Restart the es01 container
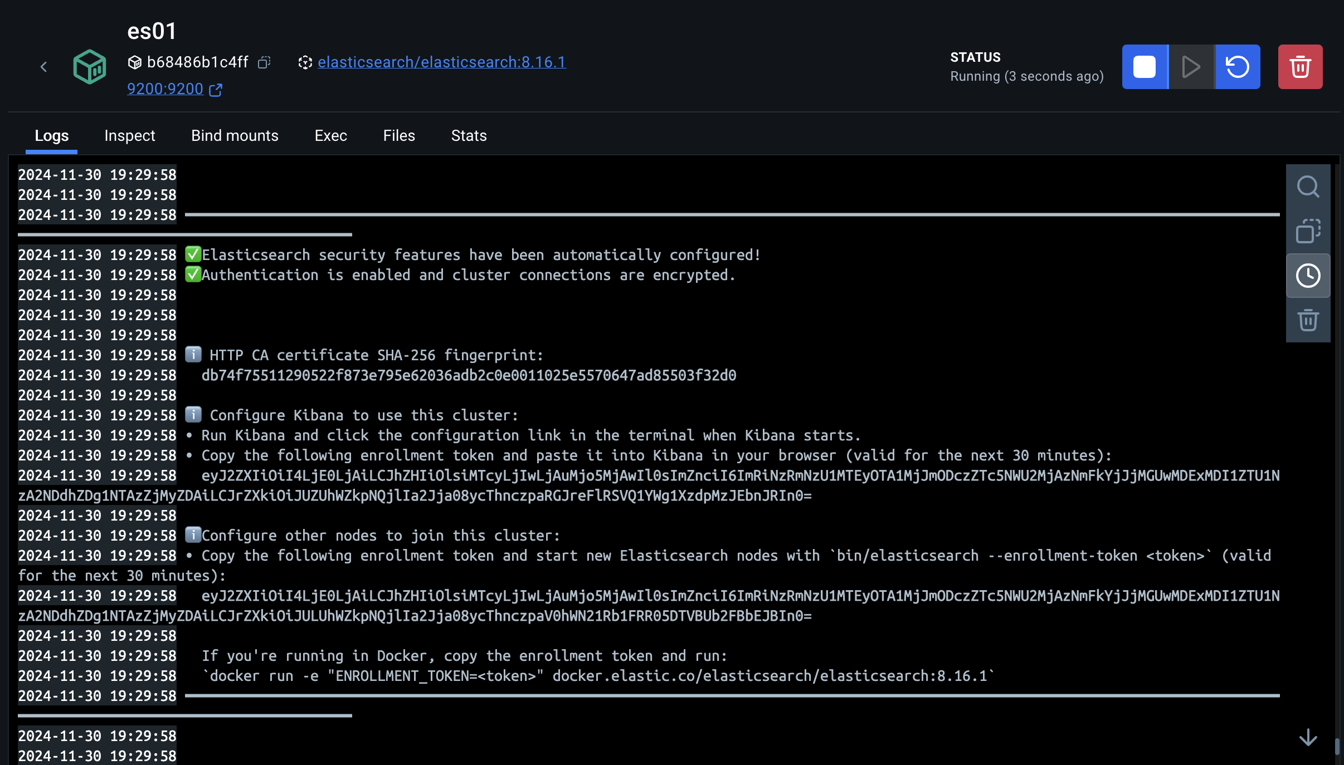This screenshot has width=1344, height=765. (x=1238, y=67)
